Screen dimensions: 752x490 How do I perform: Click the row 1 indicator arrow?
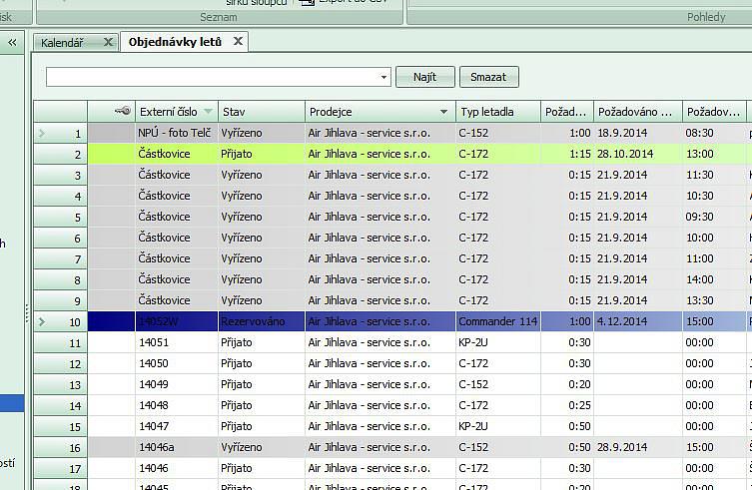point(41,133)
